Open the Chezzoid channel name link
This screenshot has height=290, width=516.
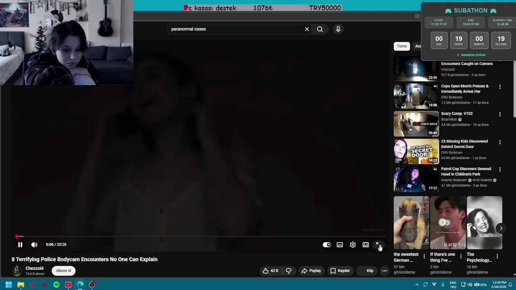tap(34, 268)
